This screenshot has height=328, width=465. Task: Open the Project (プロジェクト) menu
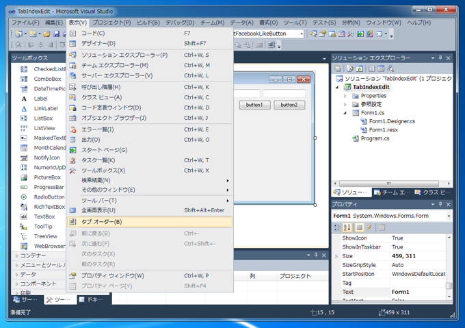[x=111, y=23]
